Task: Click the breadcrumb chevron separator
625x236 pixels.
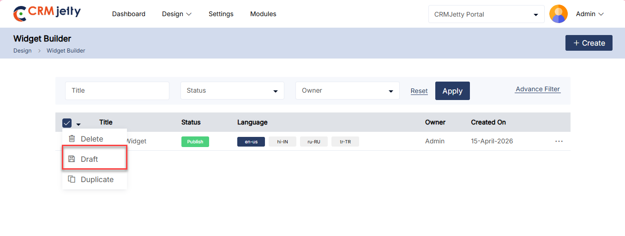Action: [39, 51]
